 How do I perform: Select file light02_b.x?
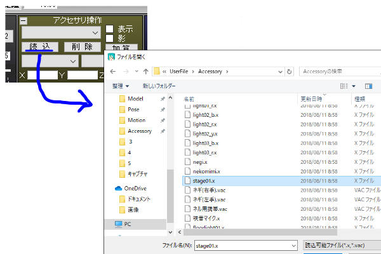[205, 115]
